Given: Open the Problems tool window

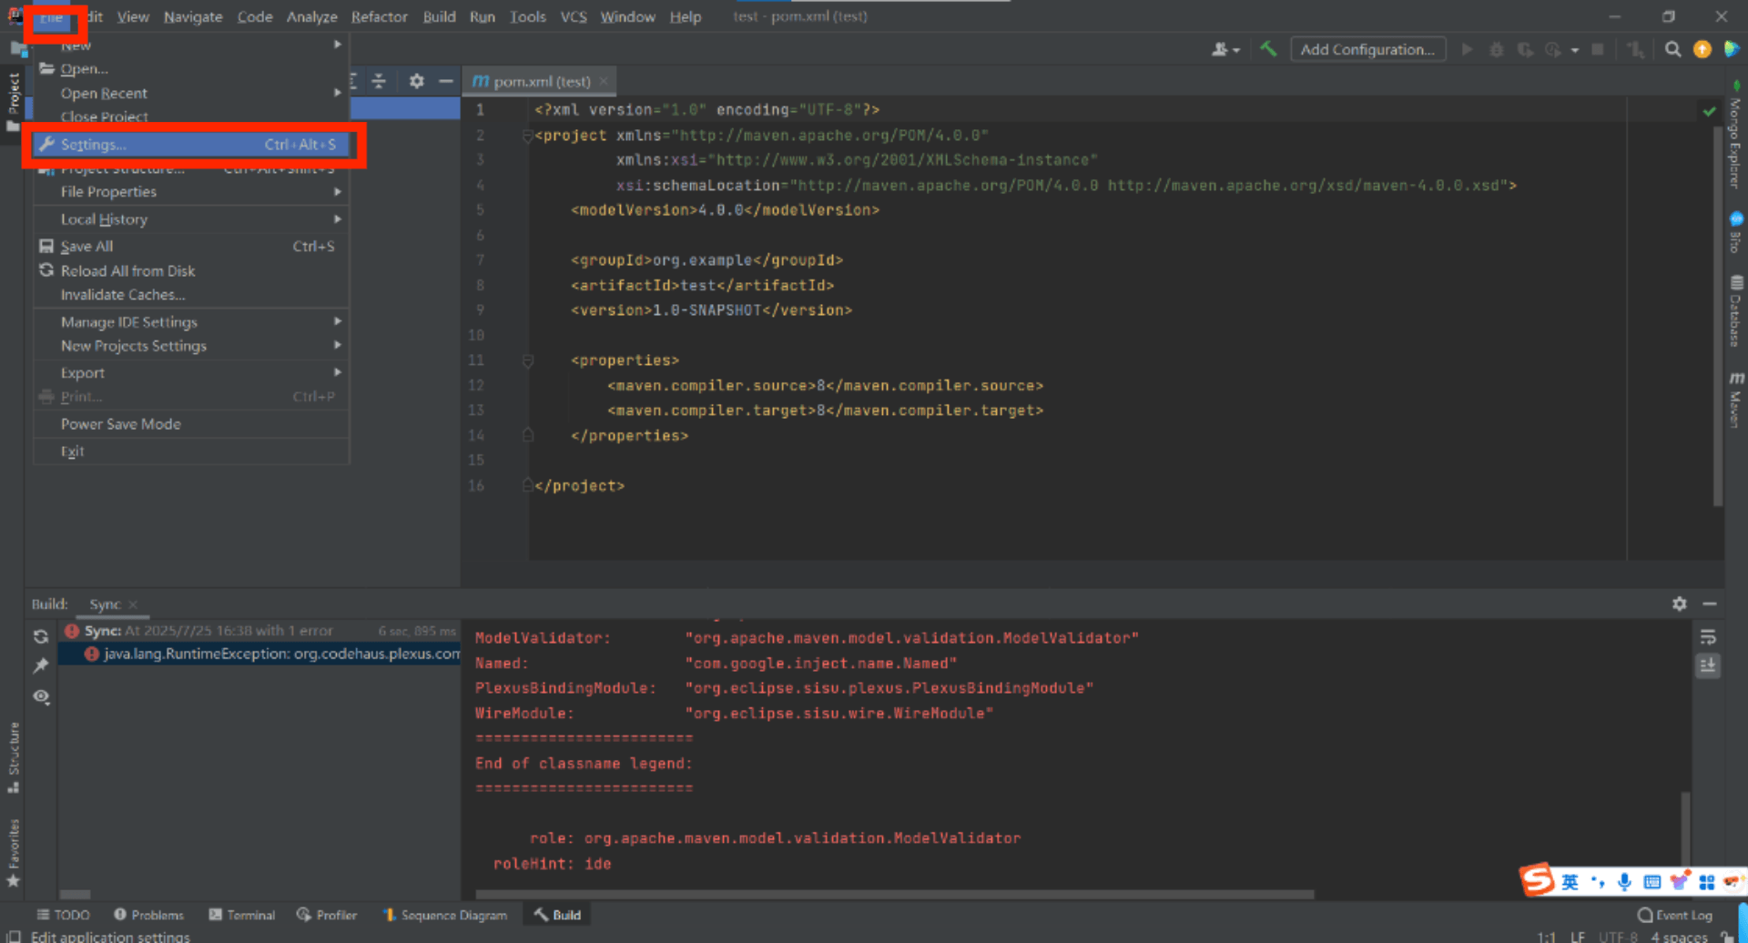Looking at the screenshot, I should tap(148, 915).
